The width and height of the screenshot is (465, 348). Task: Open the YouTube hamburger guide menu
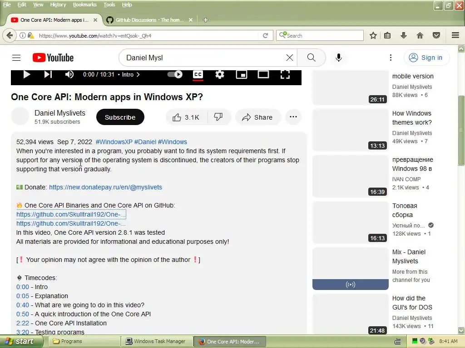(x=16, y=58)
